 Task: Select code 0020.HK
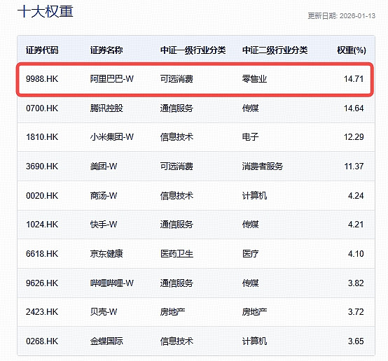click(42, 196)
